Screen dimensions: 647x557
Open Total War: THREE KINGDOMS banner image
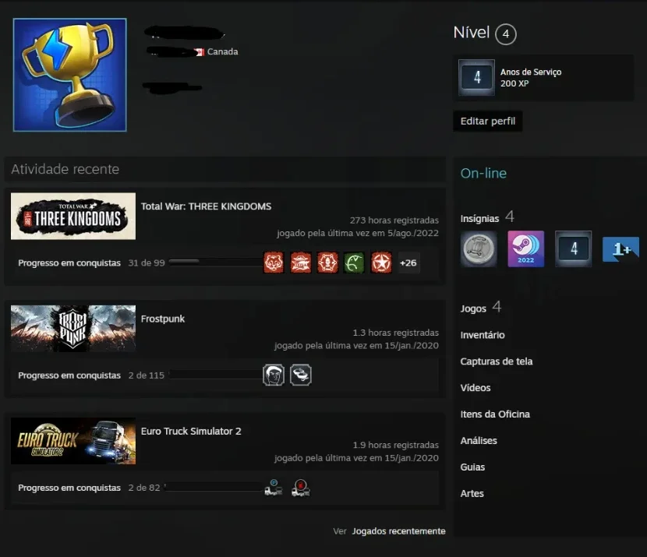[73, 216]
